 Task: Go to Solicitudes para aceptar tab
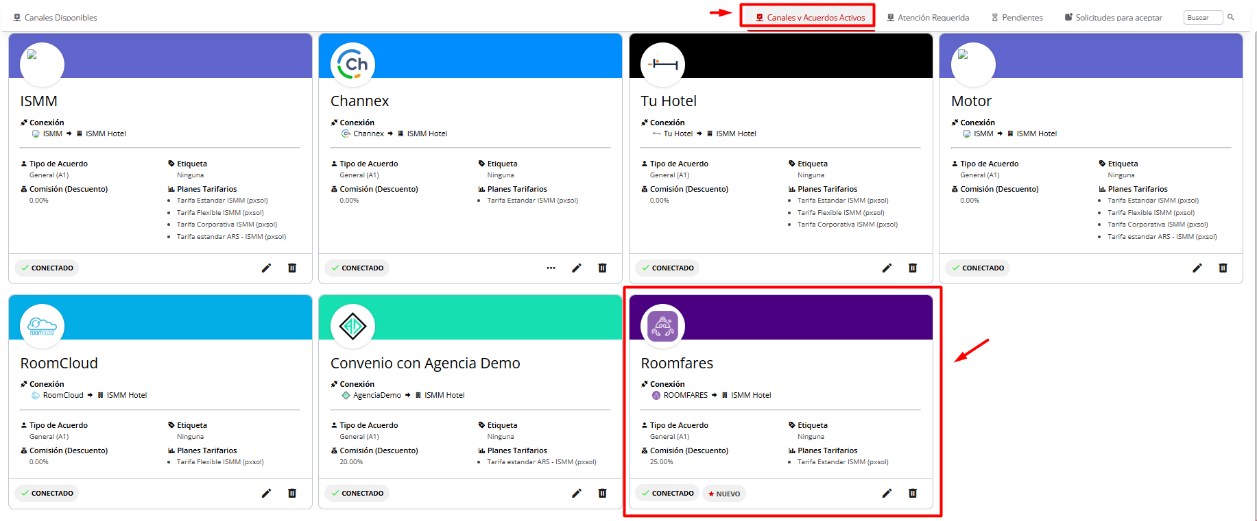coord(1113,18)
